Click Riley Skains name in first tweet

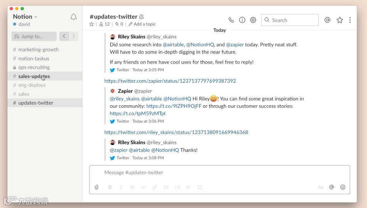click(131, 37)
